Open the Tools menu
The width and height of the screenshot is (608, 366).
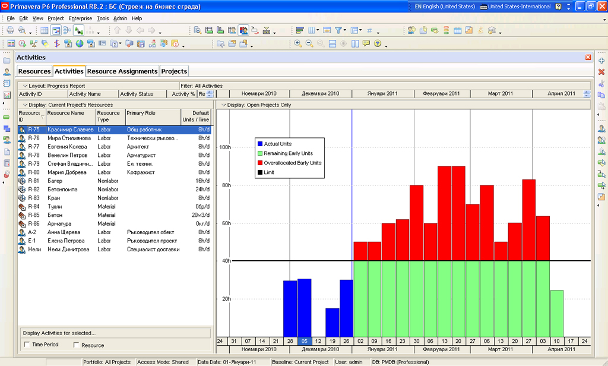point(103,18)
